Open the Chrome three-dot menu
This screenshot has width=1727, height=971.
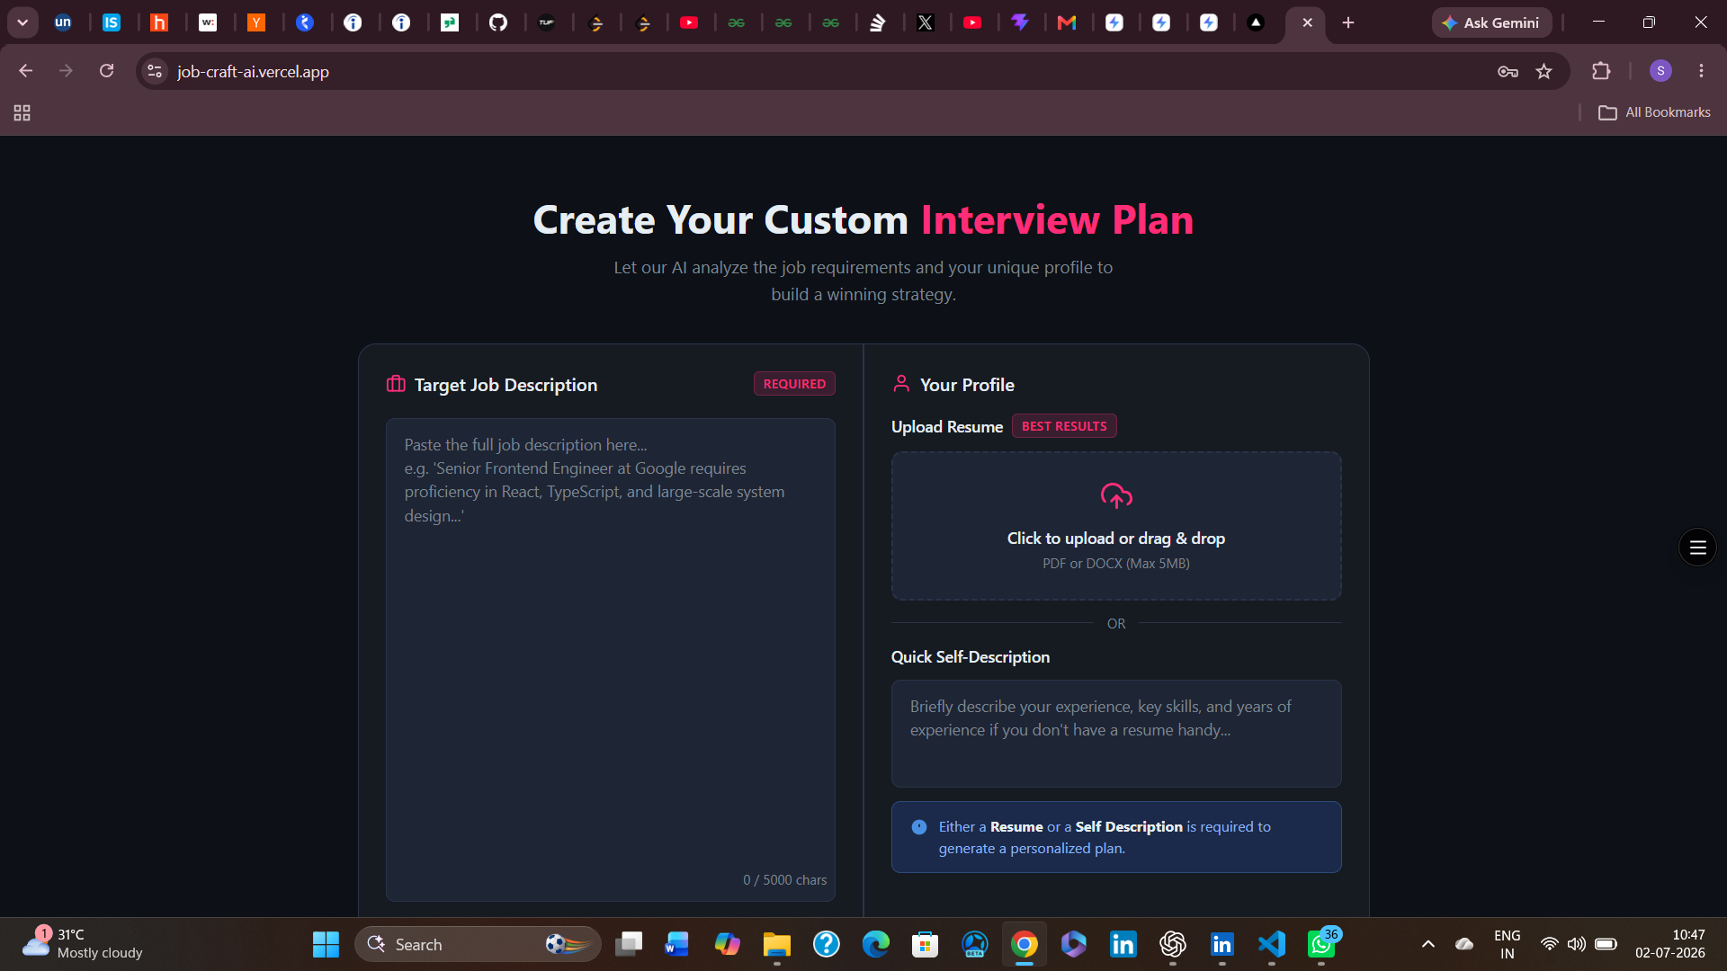click(1701, 71)
